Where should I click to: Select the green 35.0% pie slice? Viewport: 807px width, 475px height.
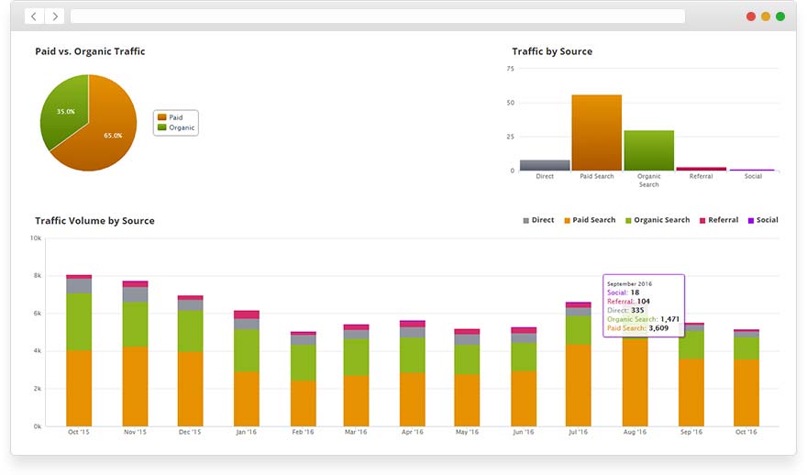pyautogui.click(x=62, y=110)
